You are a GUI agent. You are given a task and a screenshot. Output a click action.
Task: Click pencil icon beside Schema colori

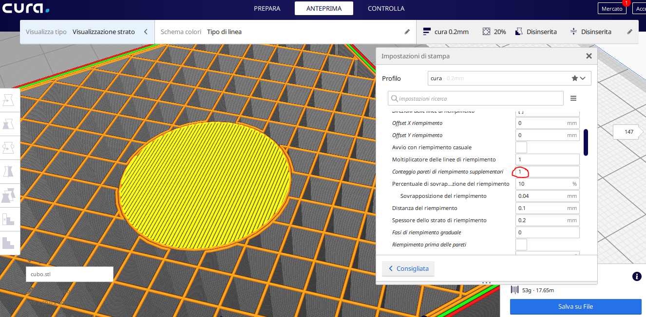pos(407,32)
